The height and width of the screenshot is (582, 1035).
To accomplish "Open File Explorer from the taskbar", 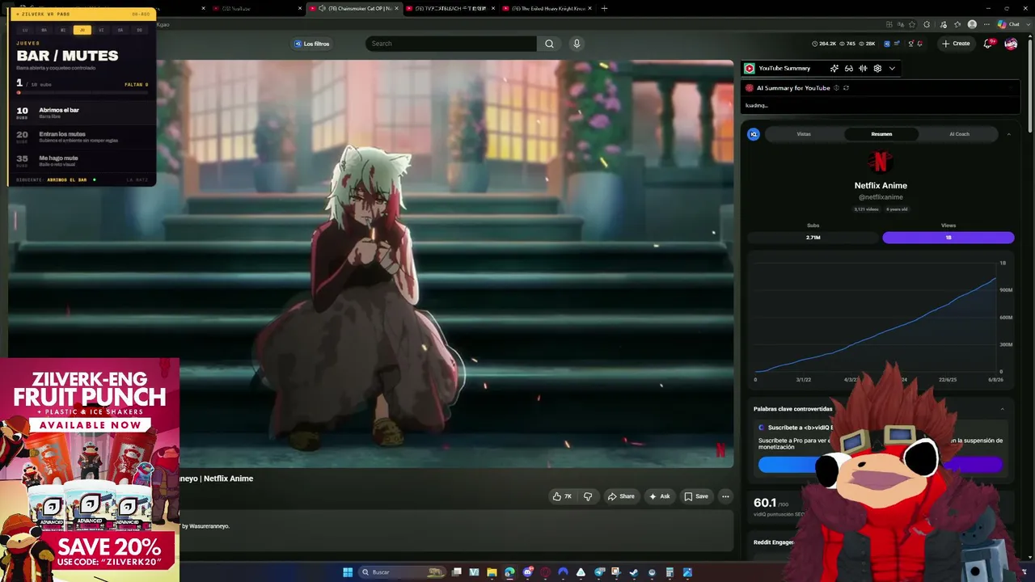I will [492, 572].
